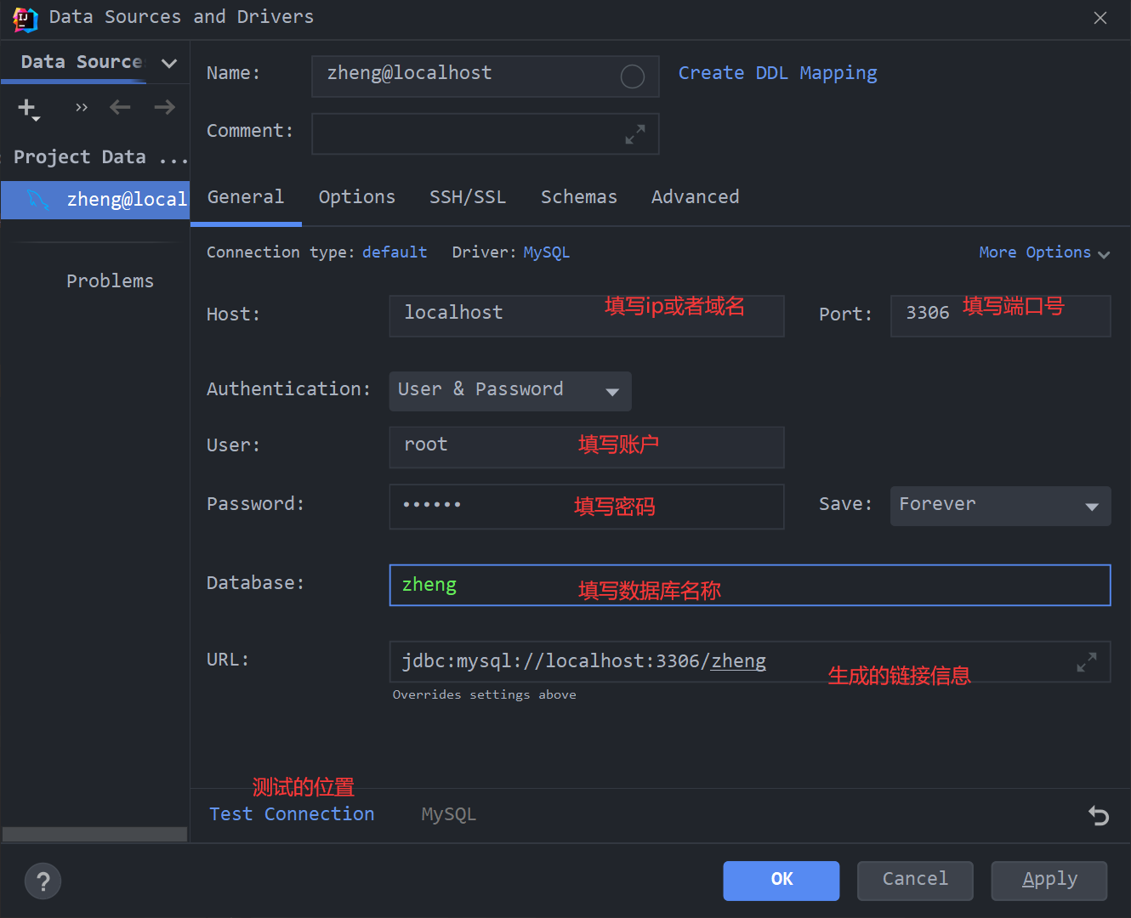This screenshot has height=918, width=1131.
Task: Click the expand icon in Comment field
Action: pyautogui.click(x=635, y=134)
